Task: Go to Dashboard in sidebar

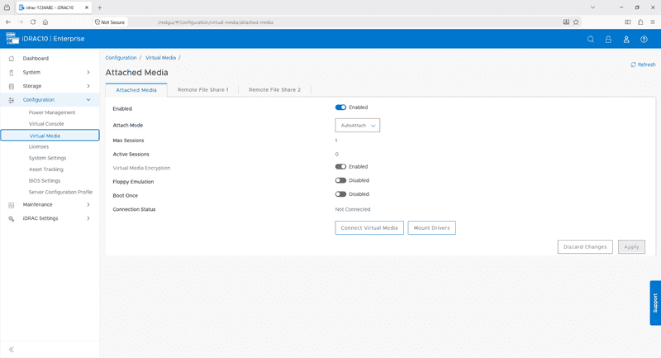Action: 36,59
